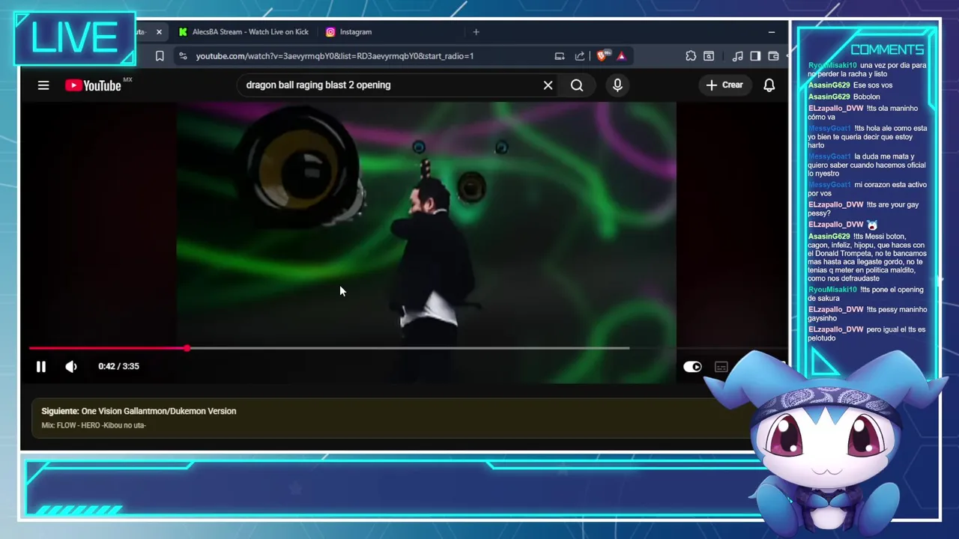Open the Brave Wallet icon
The height and width of the screenshot is (539, 959).
[x=774, y=56]
